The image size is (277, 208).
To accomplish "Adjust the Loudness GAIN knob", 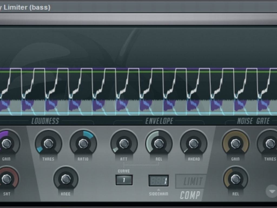I will (x=6, y=143).
